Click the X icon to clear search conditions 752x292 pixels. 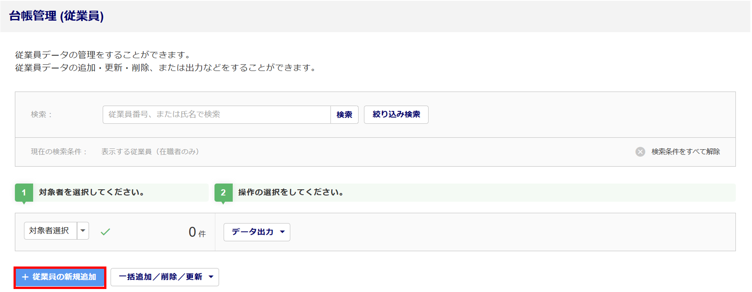tap(640, 152)
